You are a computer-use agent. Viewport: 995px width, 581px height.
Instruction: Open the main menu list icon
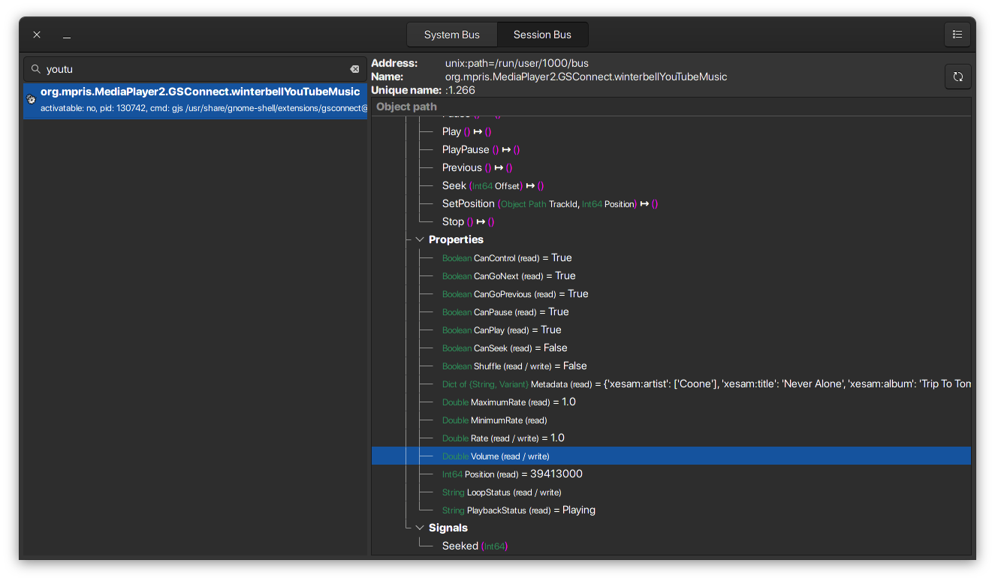coord(957,34)
